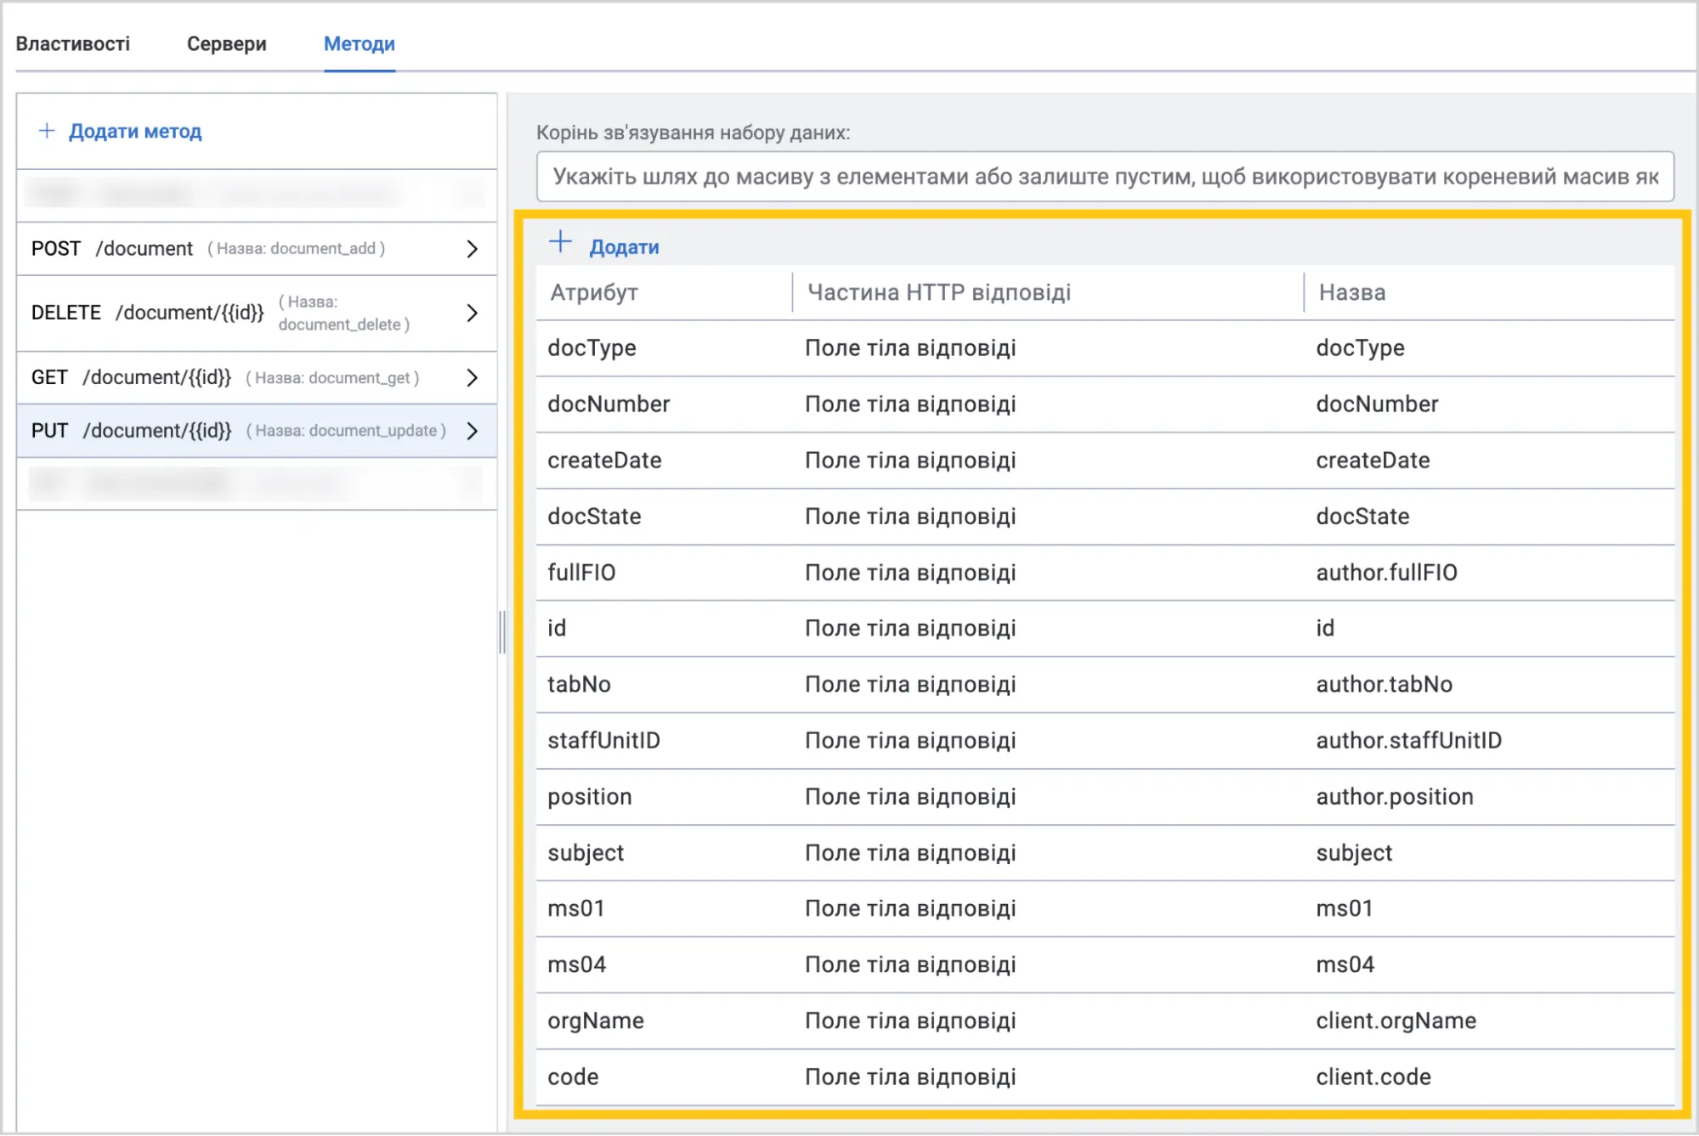Open the Методи tab
The image size is (1699, 1136).
tap(360, 43)
